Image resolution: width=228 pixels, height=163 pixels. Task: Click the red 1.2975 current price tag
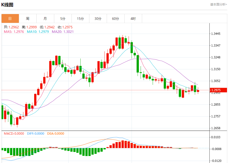218,90
